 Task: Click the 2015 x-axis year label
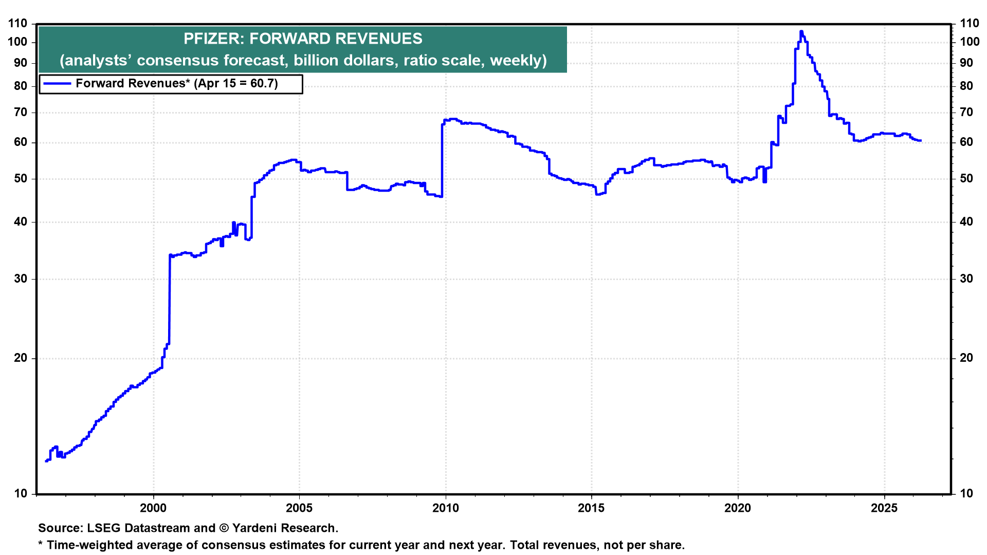click(x=591, y=508)
